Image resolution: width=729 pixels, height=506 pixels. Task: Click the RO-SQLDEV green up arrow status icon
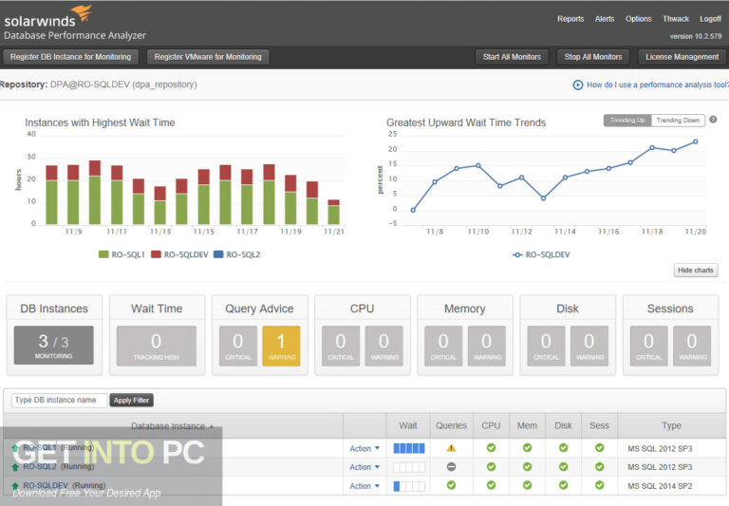pos(15,486)
